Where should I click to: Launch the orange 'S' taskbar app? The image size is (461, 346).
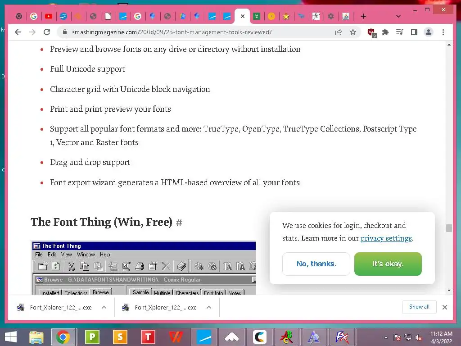(x=120, y=337)
